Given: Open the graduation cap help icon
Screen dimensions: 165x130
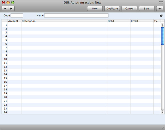Looking at the screenshot, I should (160, 9).
